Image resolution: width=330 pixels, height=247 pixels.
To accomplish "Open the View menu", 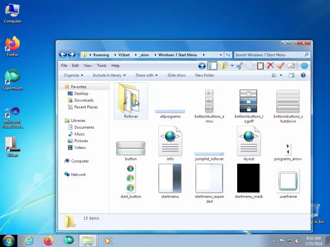I will 88,66.
